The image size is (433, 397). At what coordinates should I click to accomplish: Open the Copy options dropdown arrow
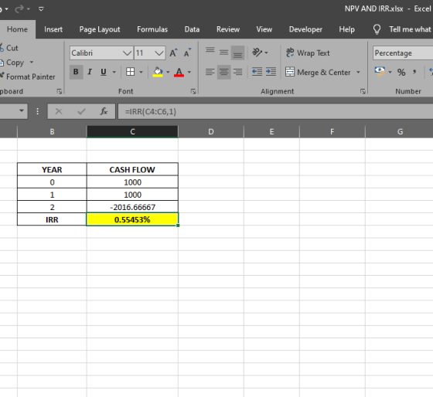coord(32,63)
